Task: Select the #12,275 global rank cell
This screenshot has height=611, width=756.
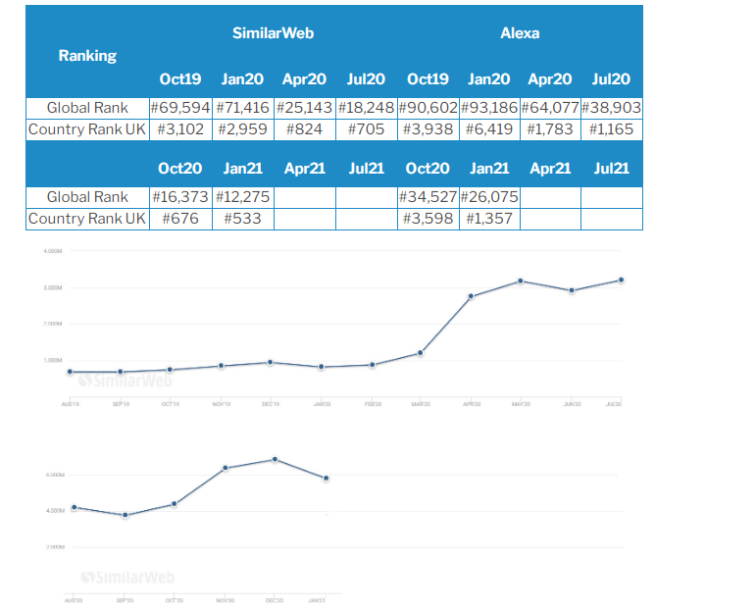Action: click(242, 197)
